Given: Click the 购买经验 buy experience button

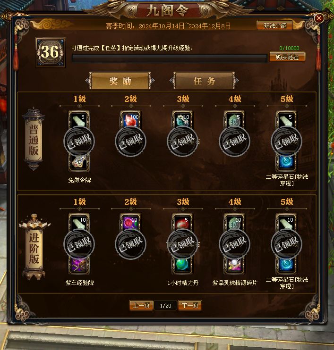Looking at the screenshot, I should 287,57.
